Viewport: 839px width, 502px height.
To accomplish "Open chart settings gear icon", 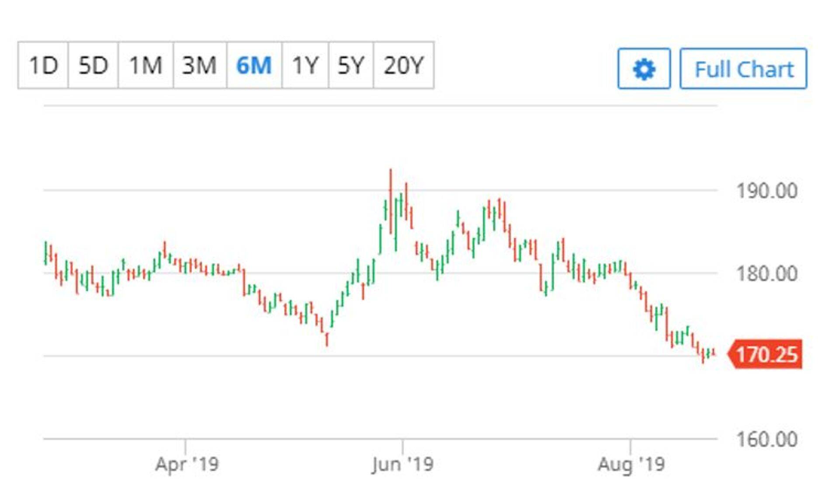I will click(644, 69).
